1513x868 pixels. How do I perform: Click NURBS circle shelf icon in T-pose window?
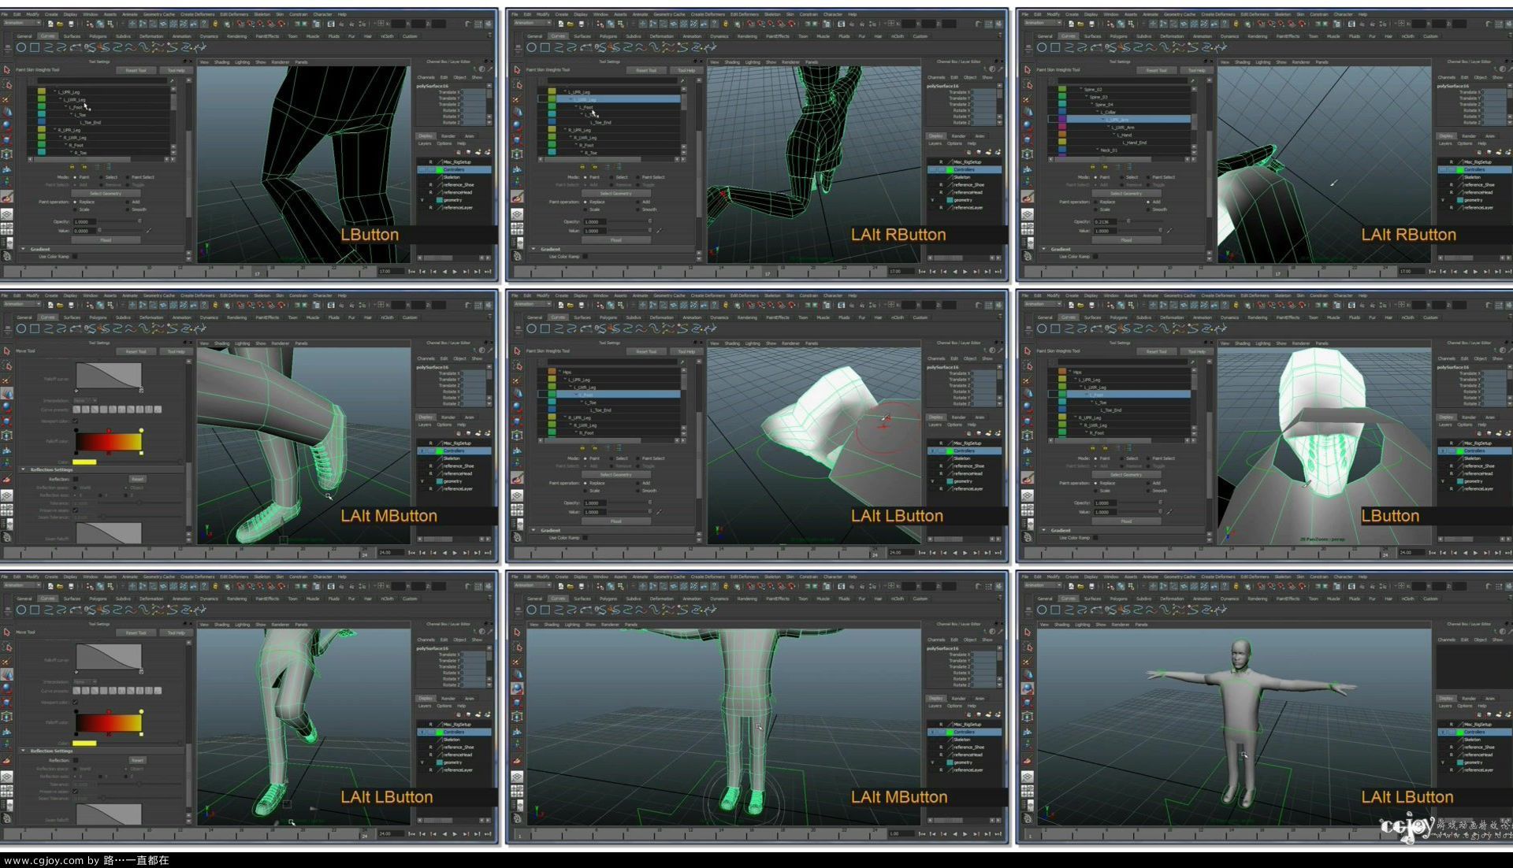tap(1042, 610)
